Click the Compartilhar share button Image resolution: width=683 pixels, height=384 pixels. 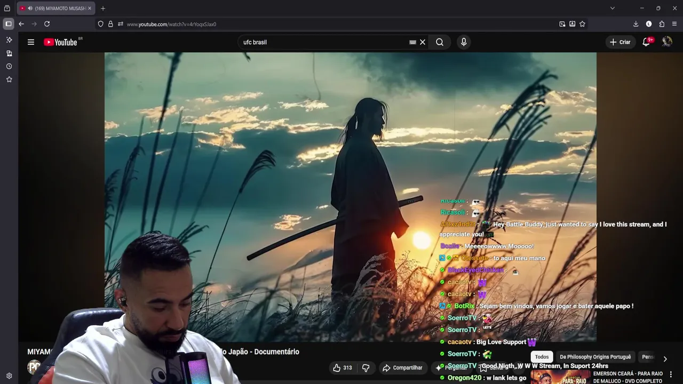[x=402, y=368]
